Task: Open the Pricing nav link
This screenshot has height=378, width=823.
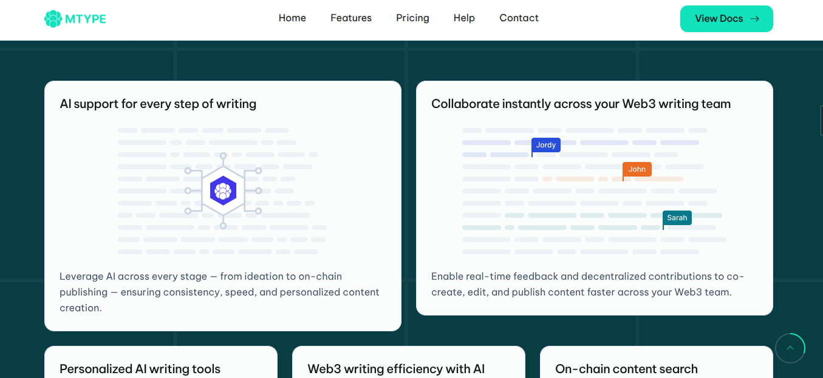Action: coord(412,18)
